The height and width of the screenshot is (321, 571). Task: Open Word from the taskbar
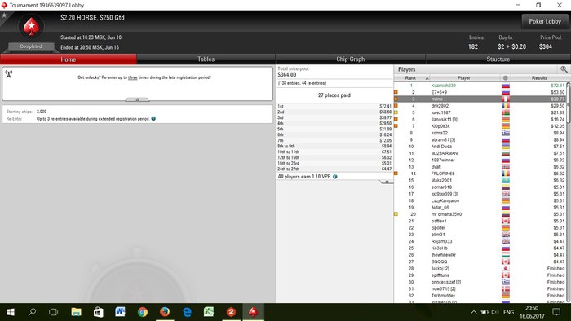tap(120, 312)
